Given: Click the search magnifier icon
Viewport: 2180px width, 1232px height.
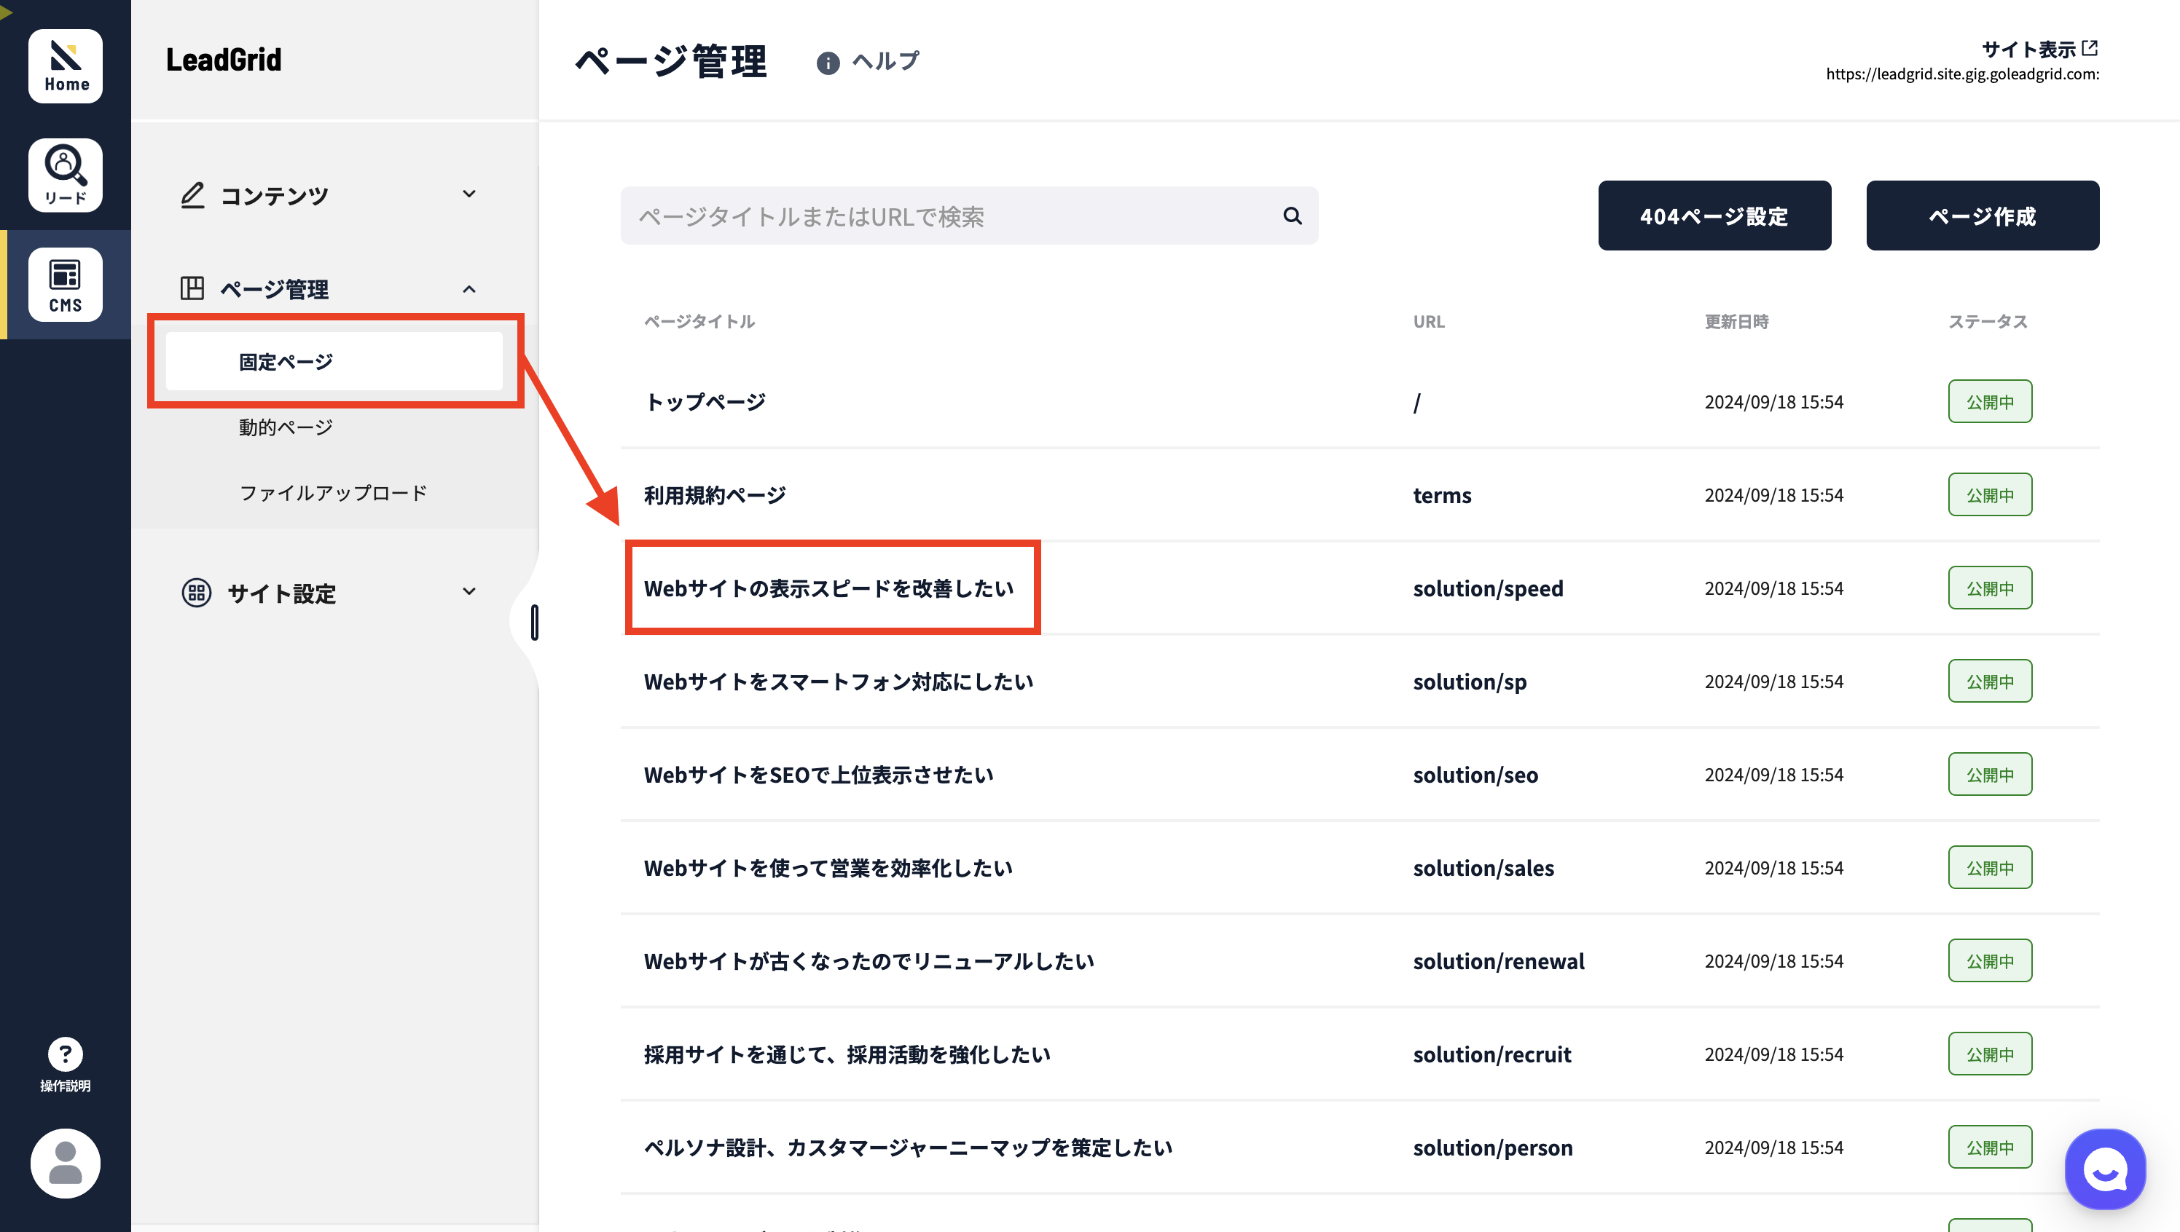Looking at the screenshot, I should coord(1292,216).
